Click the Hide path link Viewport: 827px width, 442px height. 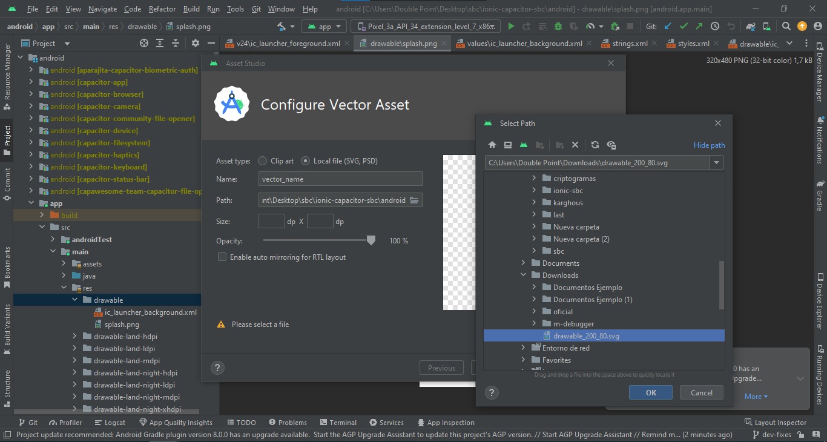click(x=709, y=145)
